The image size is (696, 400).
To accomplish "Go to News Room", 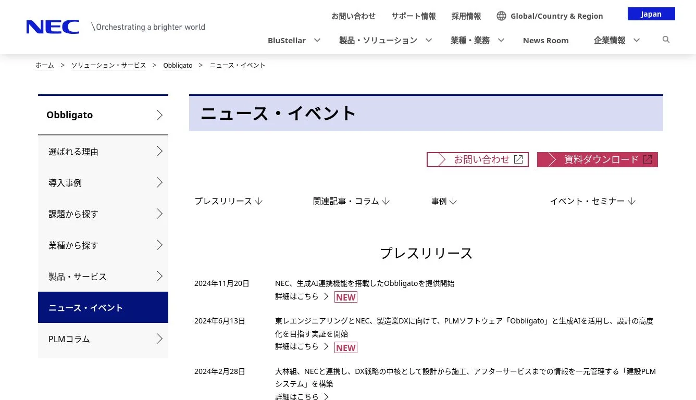I will [x=545, y=40].
